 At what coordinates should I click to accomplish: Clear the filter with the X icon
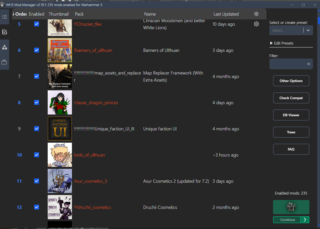coord(308,64)
